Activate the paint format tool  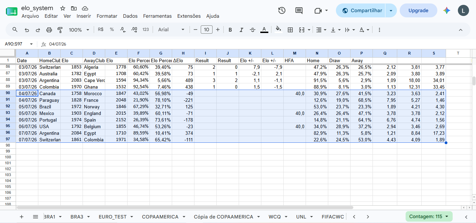click(60, 30)
